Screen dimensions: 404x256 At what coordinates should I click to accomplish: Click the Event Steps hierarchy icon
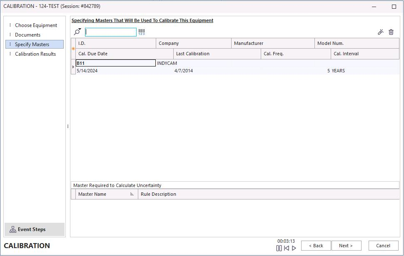(x=13, y=229)
